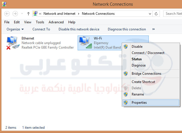Choose Properties from the context menu

pyautogui.click(x=139, y=103)
